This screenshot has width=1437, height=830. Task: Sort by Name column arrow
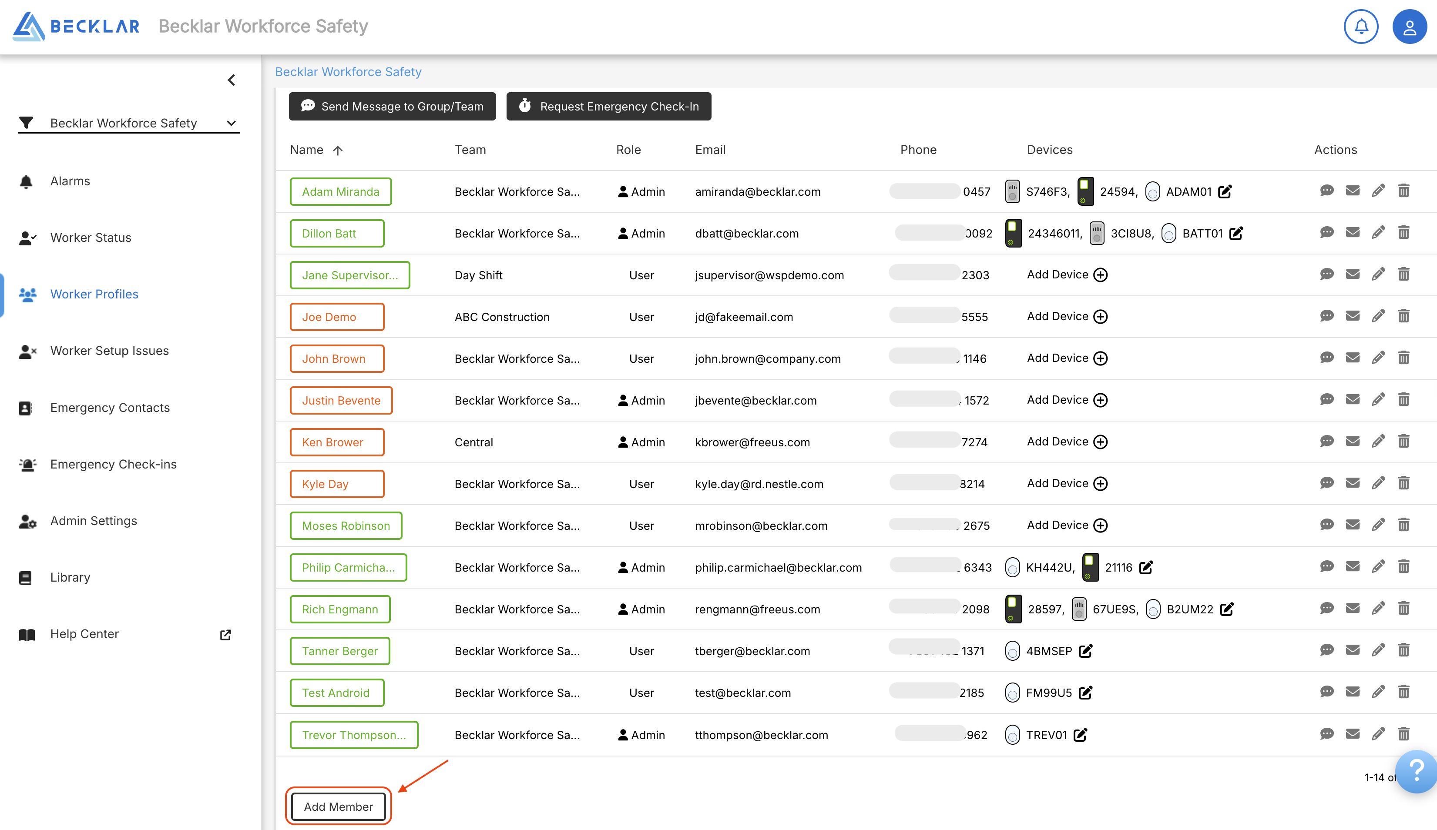[x=338, y=151]
